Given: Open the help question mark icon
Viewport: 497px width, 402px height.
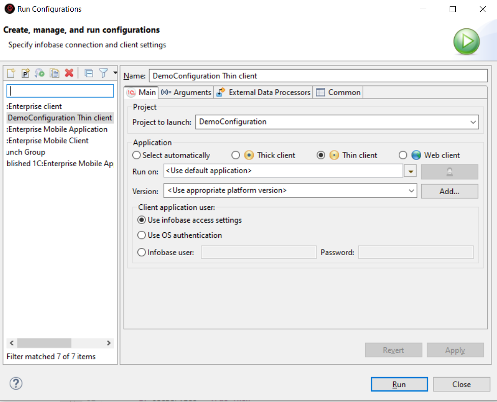Looking at the screenshot, I should coord(16,384).
